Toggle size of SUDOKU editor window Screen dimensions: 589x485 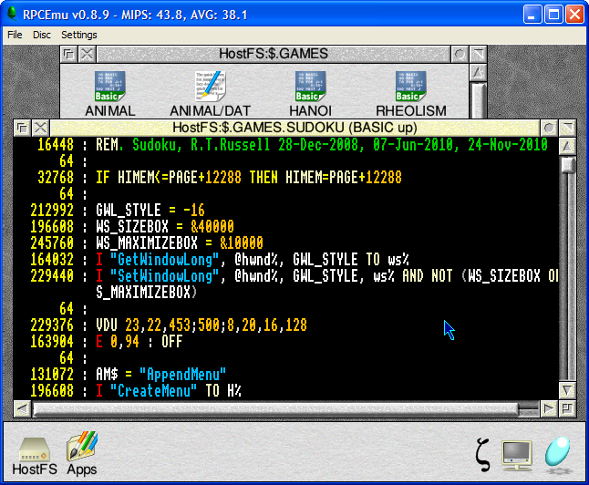(567, 129)
